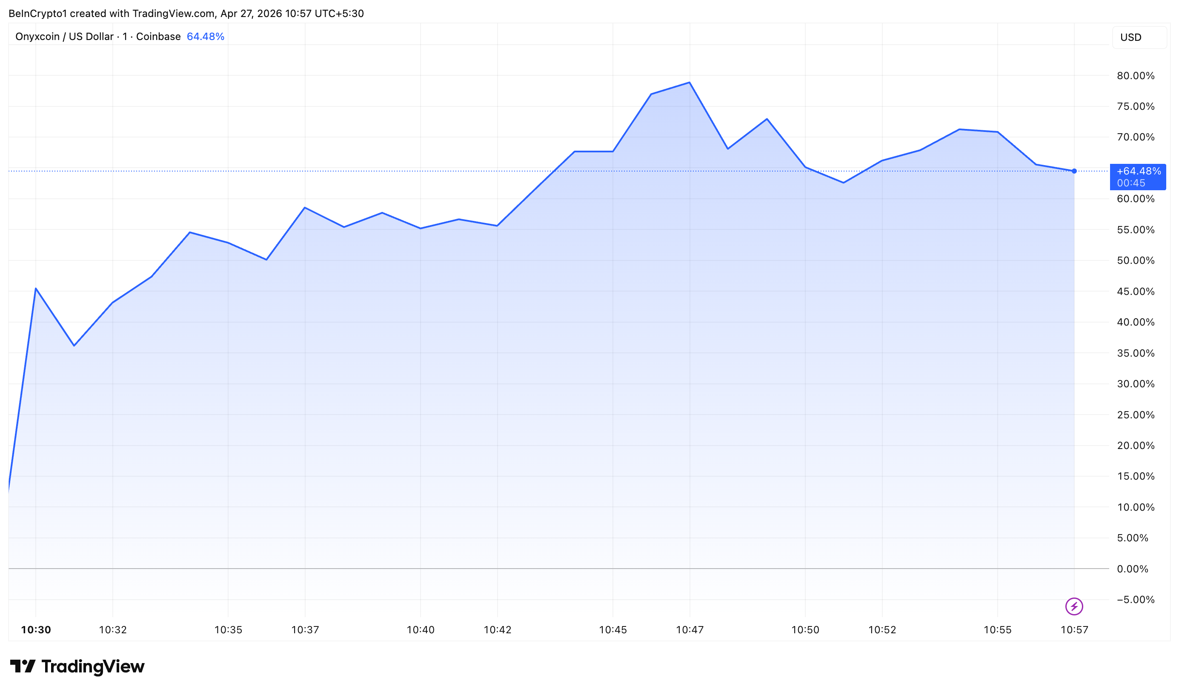Toggle the +64.48% price label visibility
The width and height of the screenshot is (1179, 692).
point(1138,171)
